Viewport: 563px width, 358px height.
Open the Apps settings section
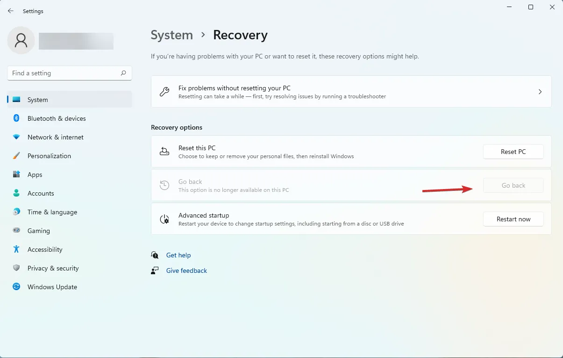pos(35,175)
